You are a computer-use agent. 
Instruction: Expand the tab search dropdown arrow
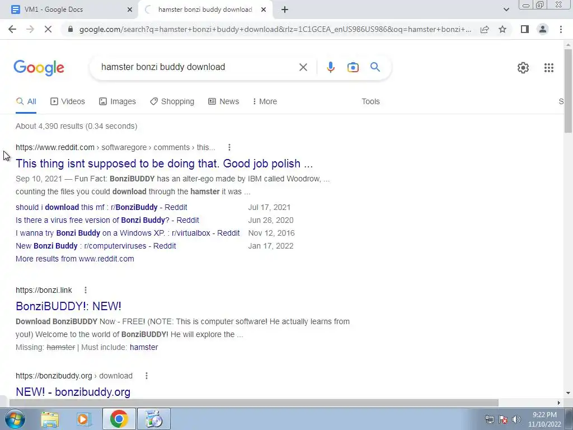[x=506, y=10]
